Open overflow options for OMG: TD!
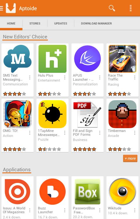The height and width of the screenshot is (219, 140). [x=30, y=133]
